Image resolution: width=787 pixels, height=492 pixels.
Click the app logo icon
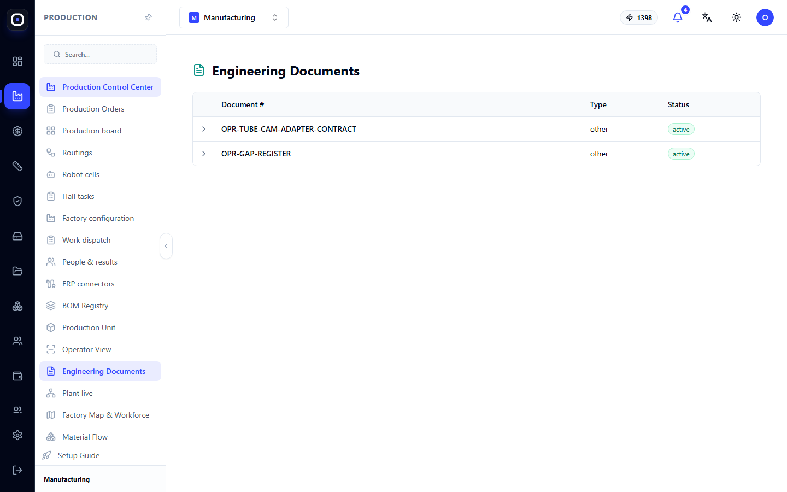17,20
